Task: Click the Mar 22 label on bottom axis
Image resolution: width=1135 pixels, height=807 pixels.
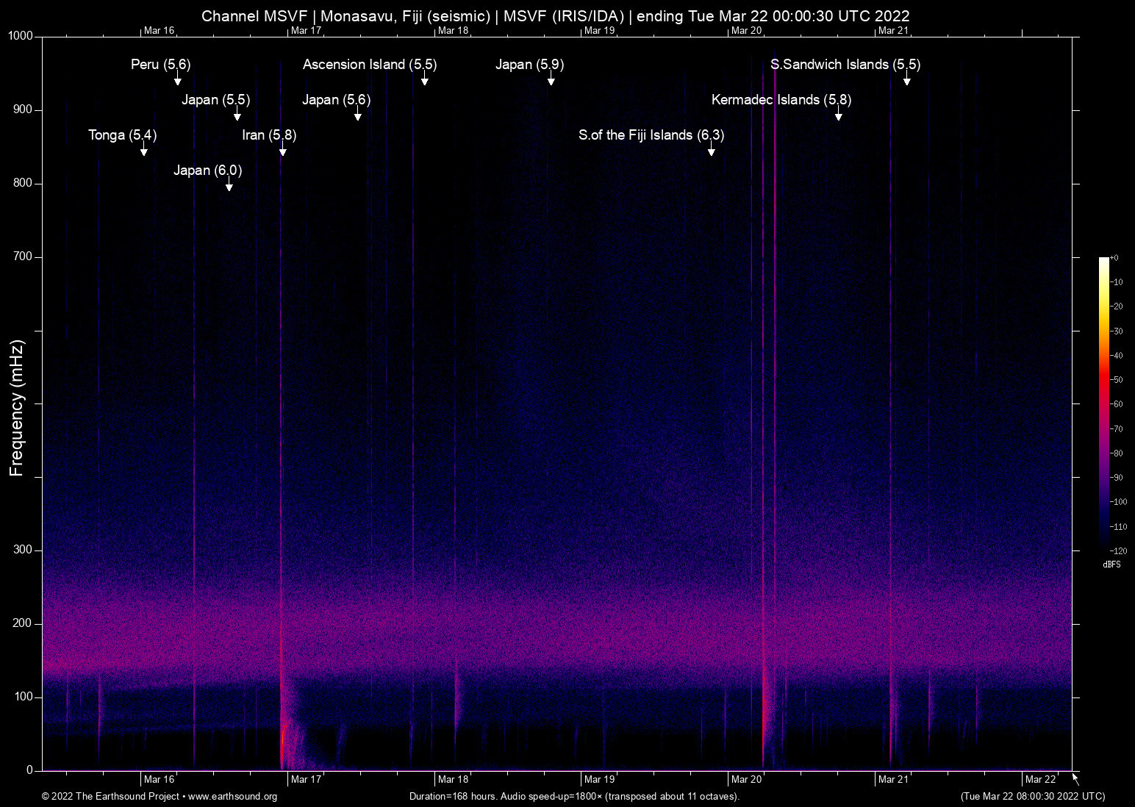Action: point(1040,780)
